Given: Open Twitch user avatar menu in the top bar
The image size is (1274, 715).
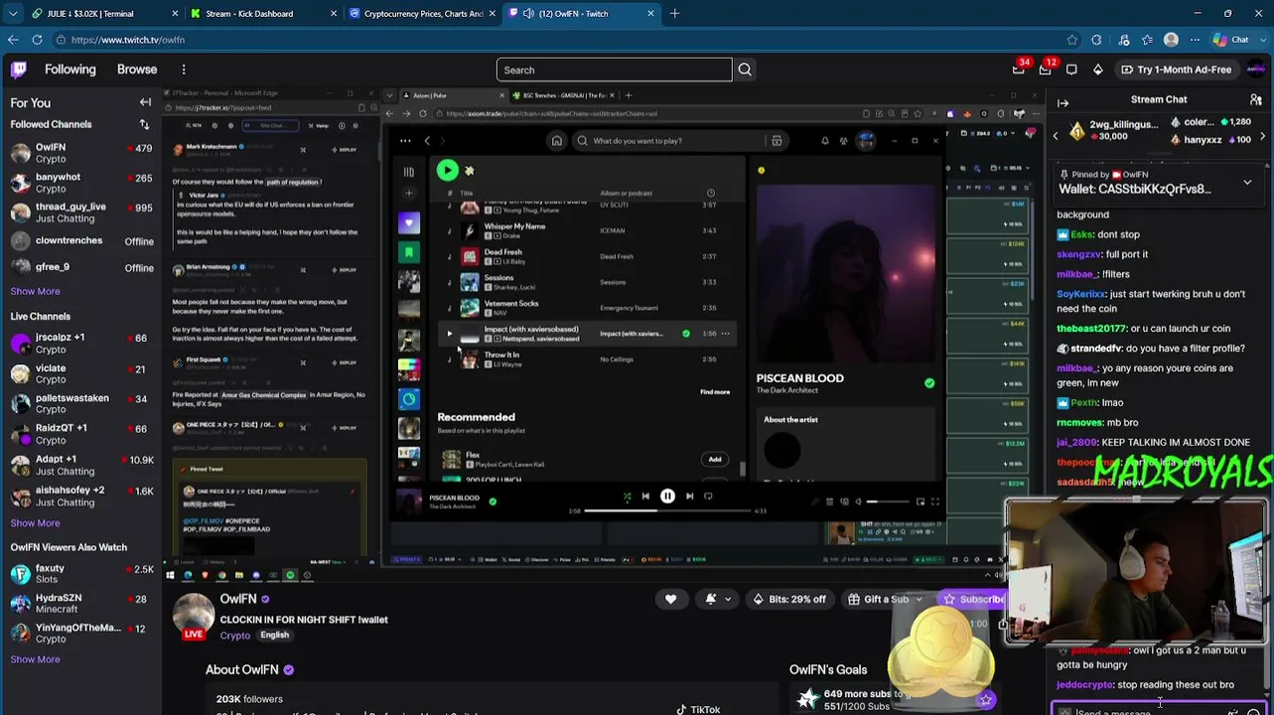Looking at the screenshot, I should [1256, 70].
